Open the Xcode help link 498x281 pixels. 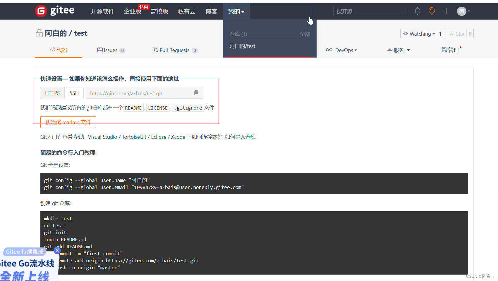tap(178, 137)
